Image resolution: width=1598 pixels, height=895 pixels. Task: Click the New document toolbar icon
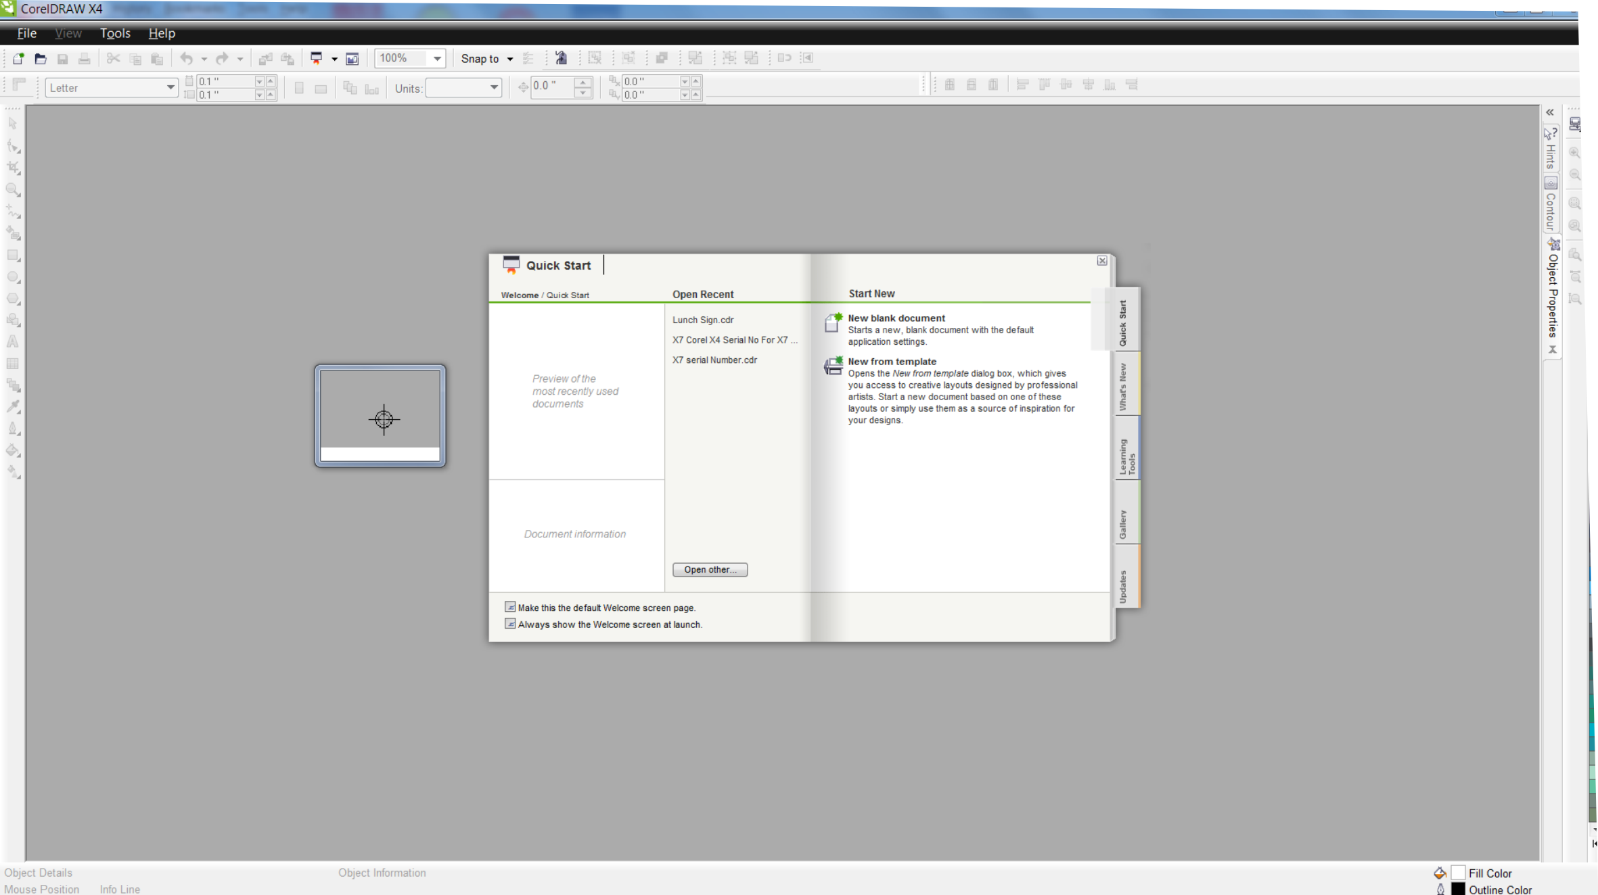point(18,59)
